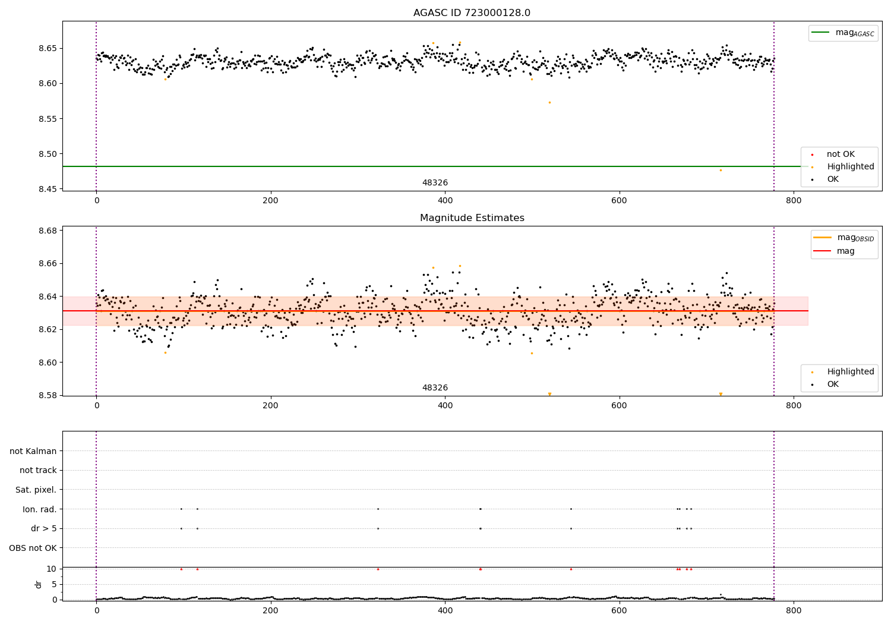Click the 'OK' legend entry in the top plot
The height and width of the screenshot is (624, 891).
point(833,179)
